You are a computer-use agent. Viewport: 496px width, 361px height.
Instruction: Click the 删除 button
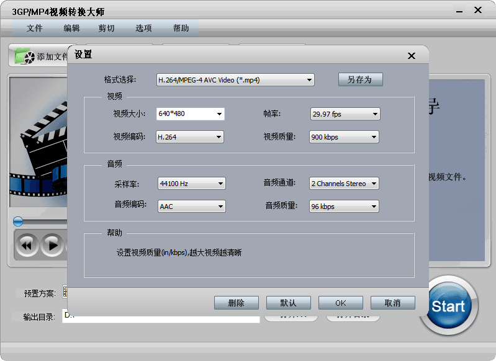[x=237, y=303]
